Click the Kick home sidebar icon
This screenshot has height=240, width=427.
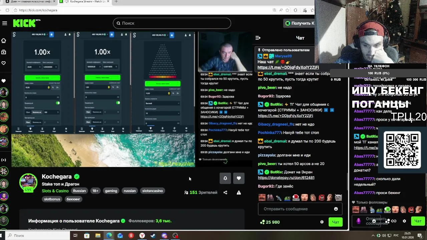(4, 41)
